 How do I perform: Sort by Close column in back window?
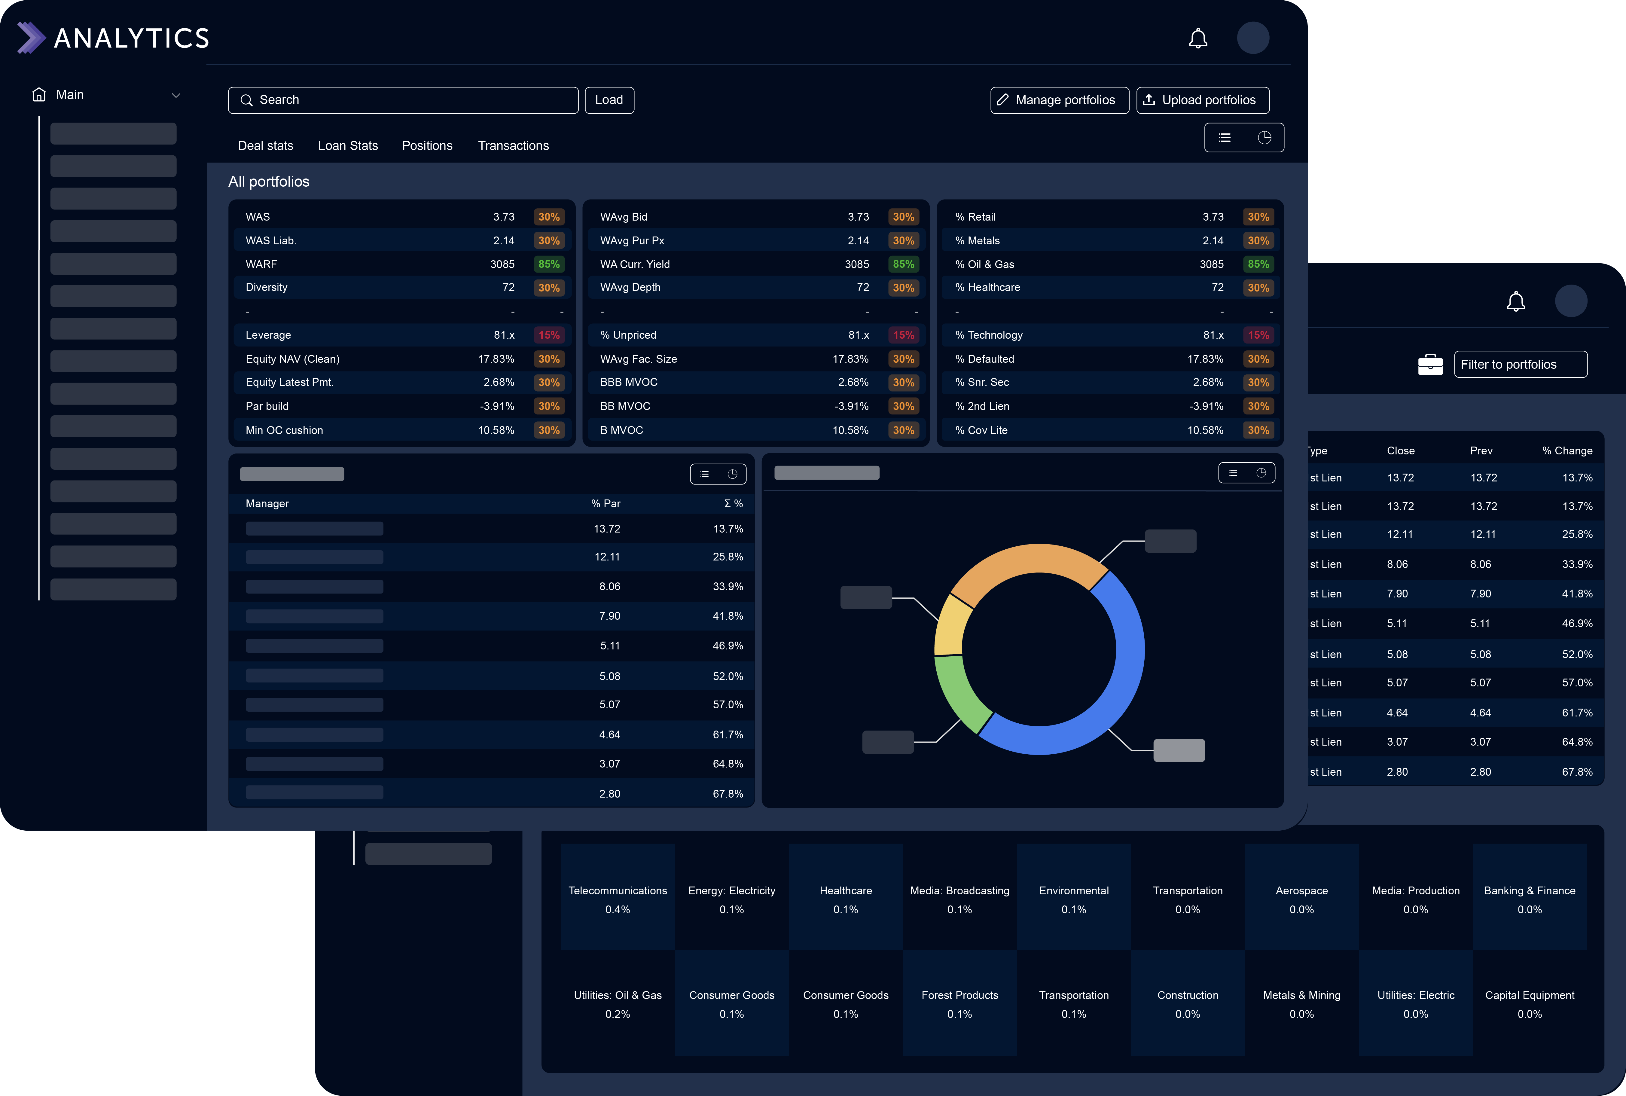tap(1400, 451)
